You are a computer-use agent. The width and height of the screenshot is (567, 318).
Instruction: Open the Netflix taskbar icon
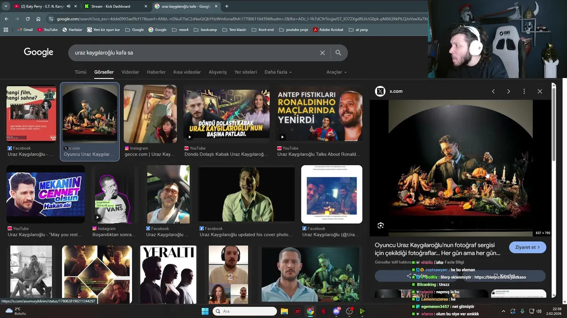click(x=323, y=311)
